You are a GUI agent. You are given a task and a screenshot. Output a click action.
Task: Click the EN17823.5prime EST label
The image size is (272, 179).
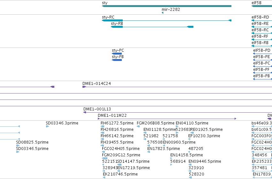point(164,149)
